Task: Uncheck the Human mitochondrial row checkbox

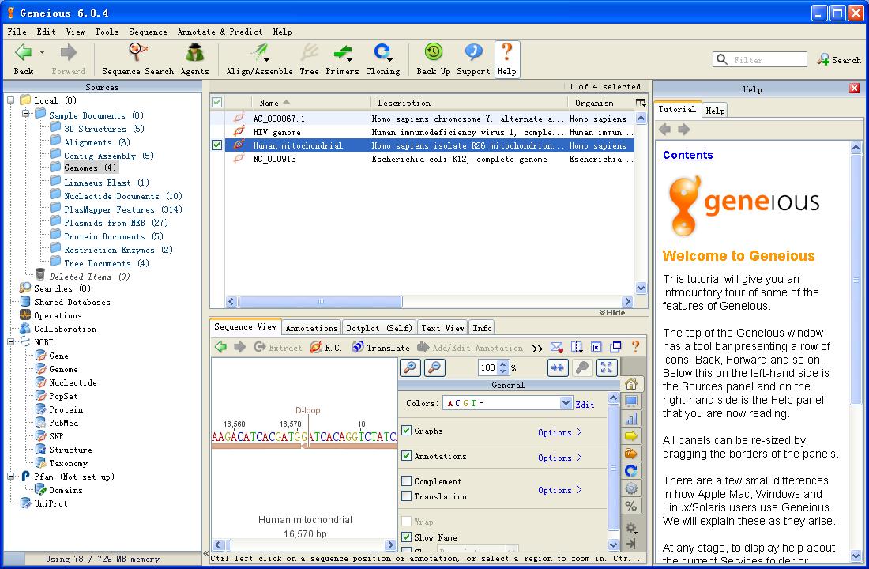Action: [x=216, y=145]
